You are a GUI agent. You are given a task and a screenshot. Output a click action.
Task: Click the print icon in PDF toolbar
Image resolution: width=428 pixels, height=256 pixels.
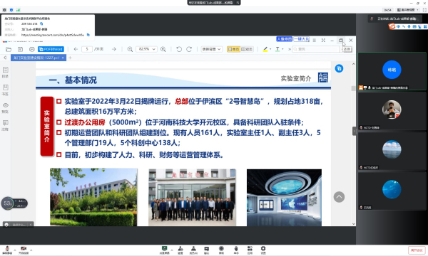click(32, 49)
